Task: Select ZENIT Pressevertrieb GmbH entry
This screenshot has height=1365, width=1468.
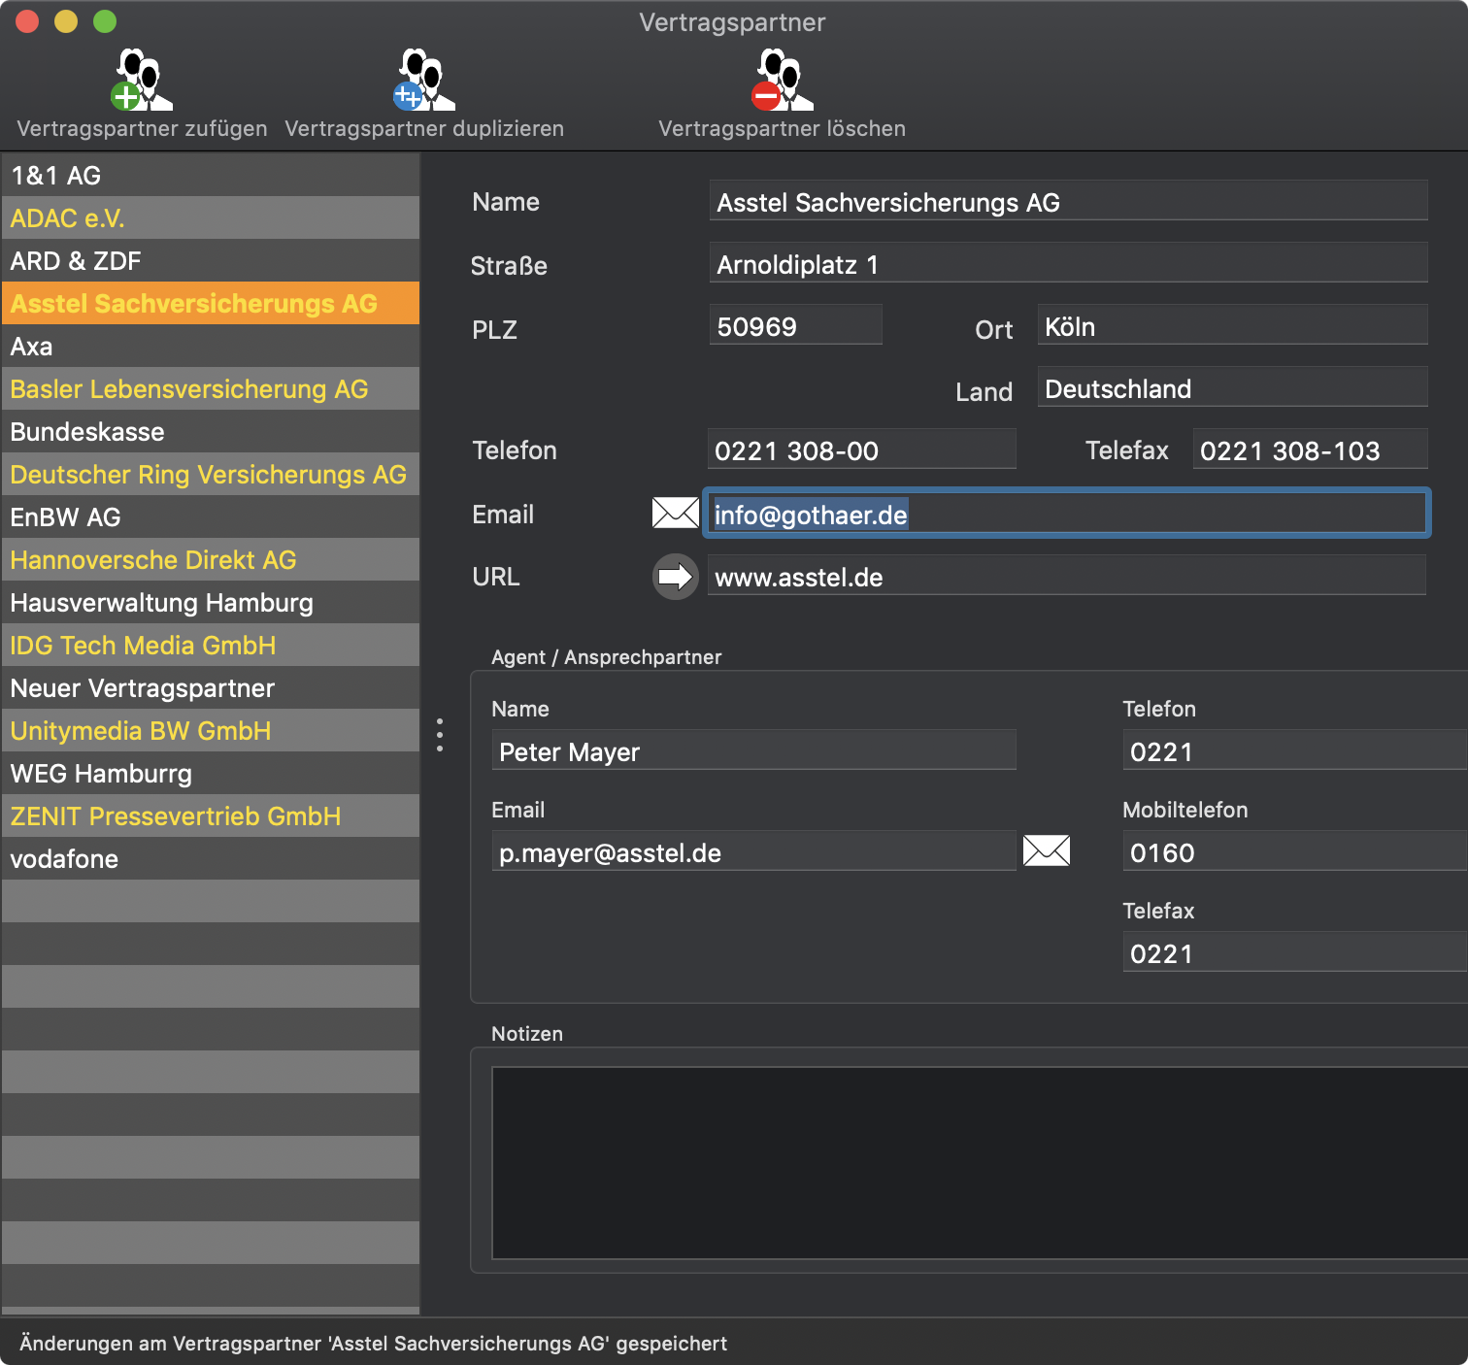Action: 211,816
